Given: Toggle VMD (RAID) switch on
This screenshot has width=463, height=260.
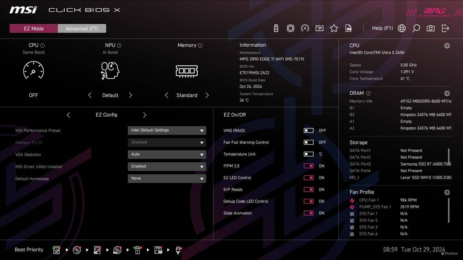Looking at the screenshot, I should point(308,131).
